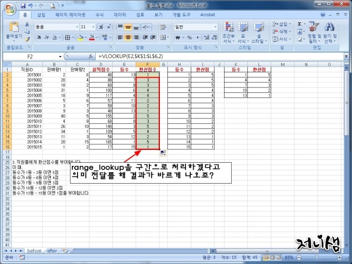Open Excel Help question mark
Viewport: 352px width, 264px height.
[x=323, y=15]
